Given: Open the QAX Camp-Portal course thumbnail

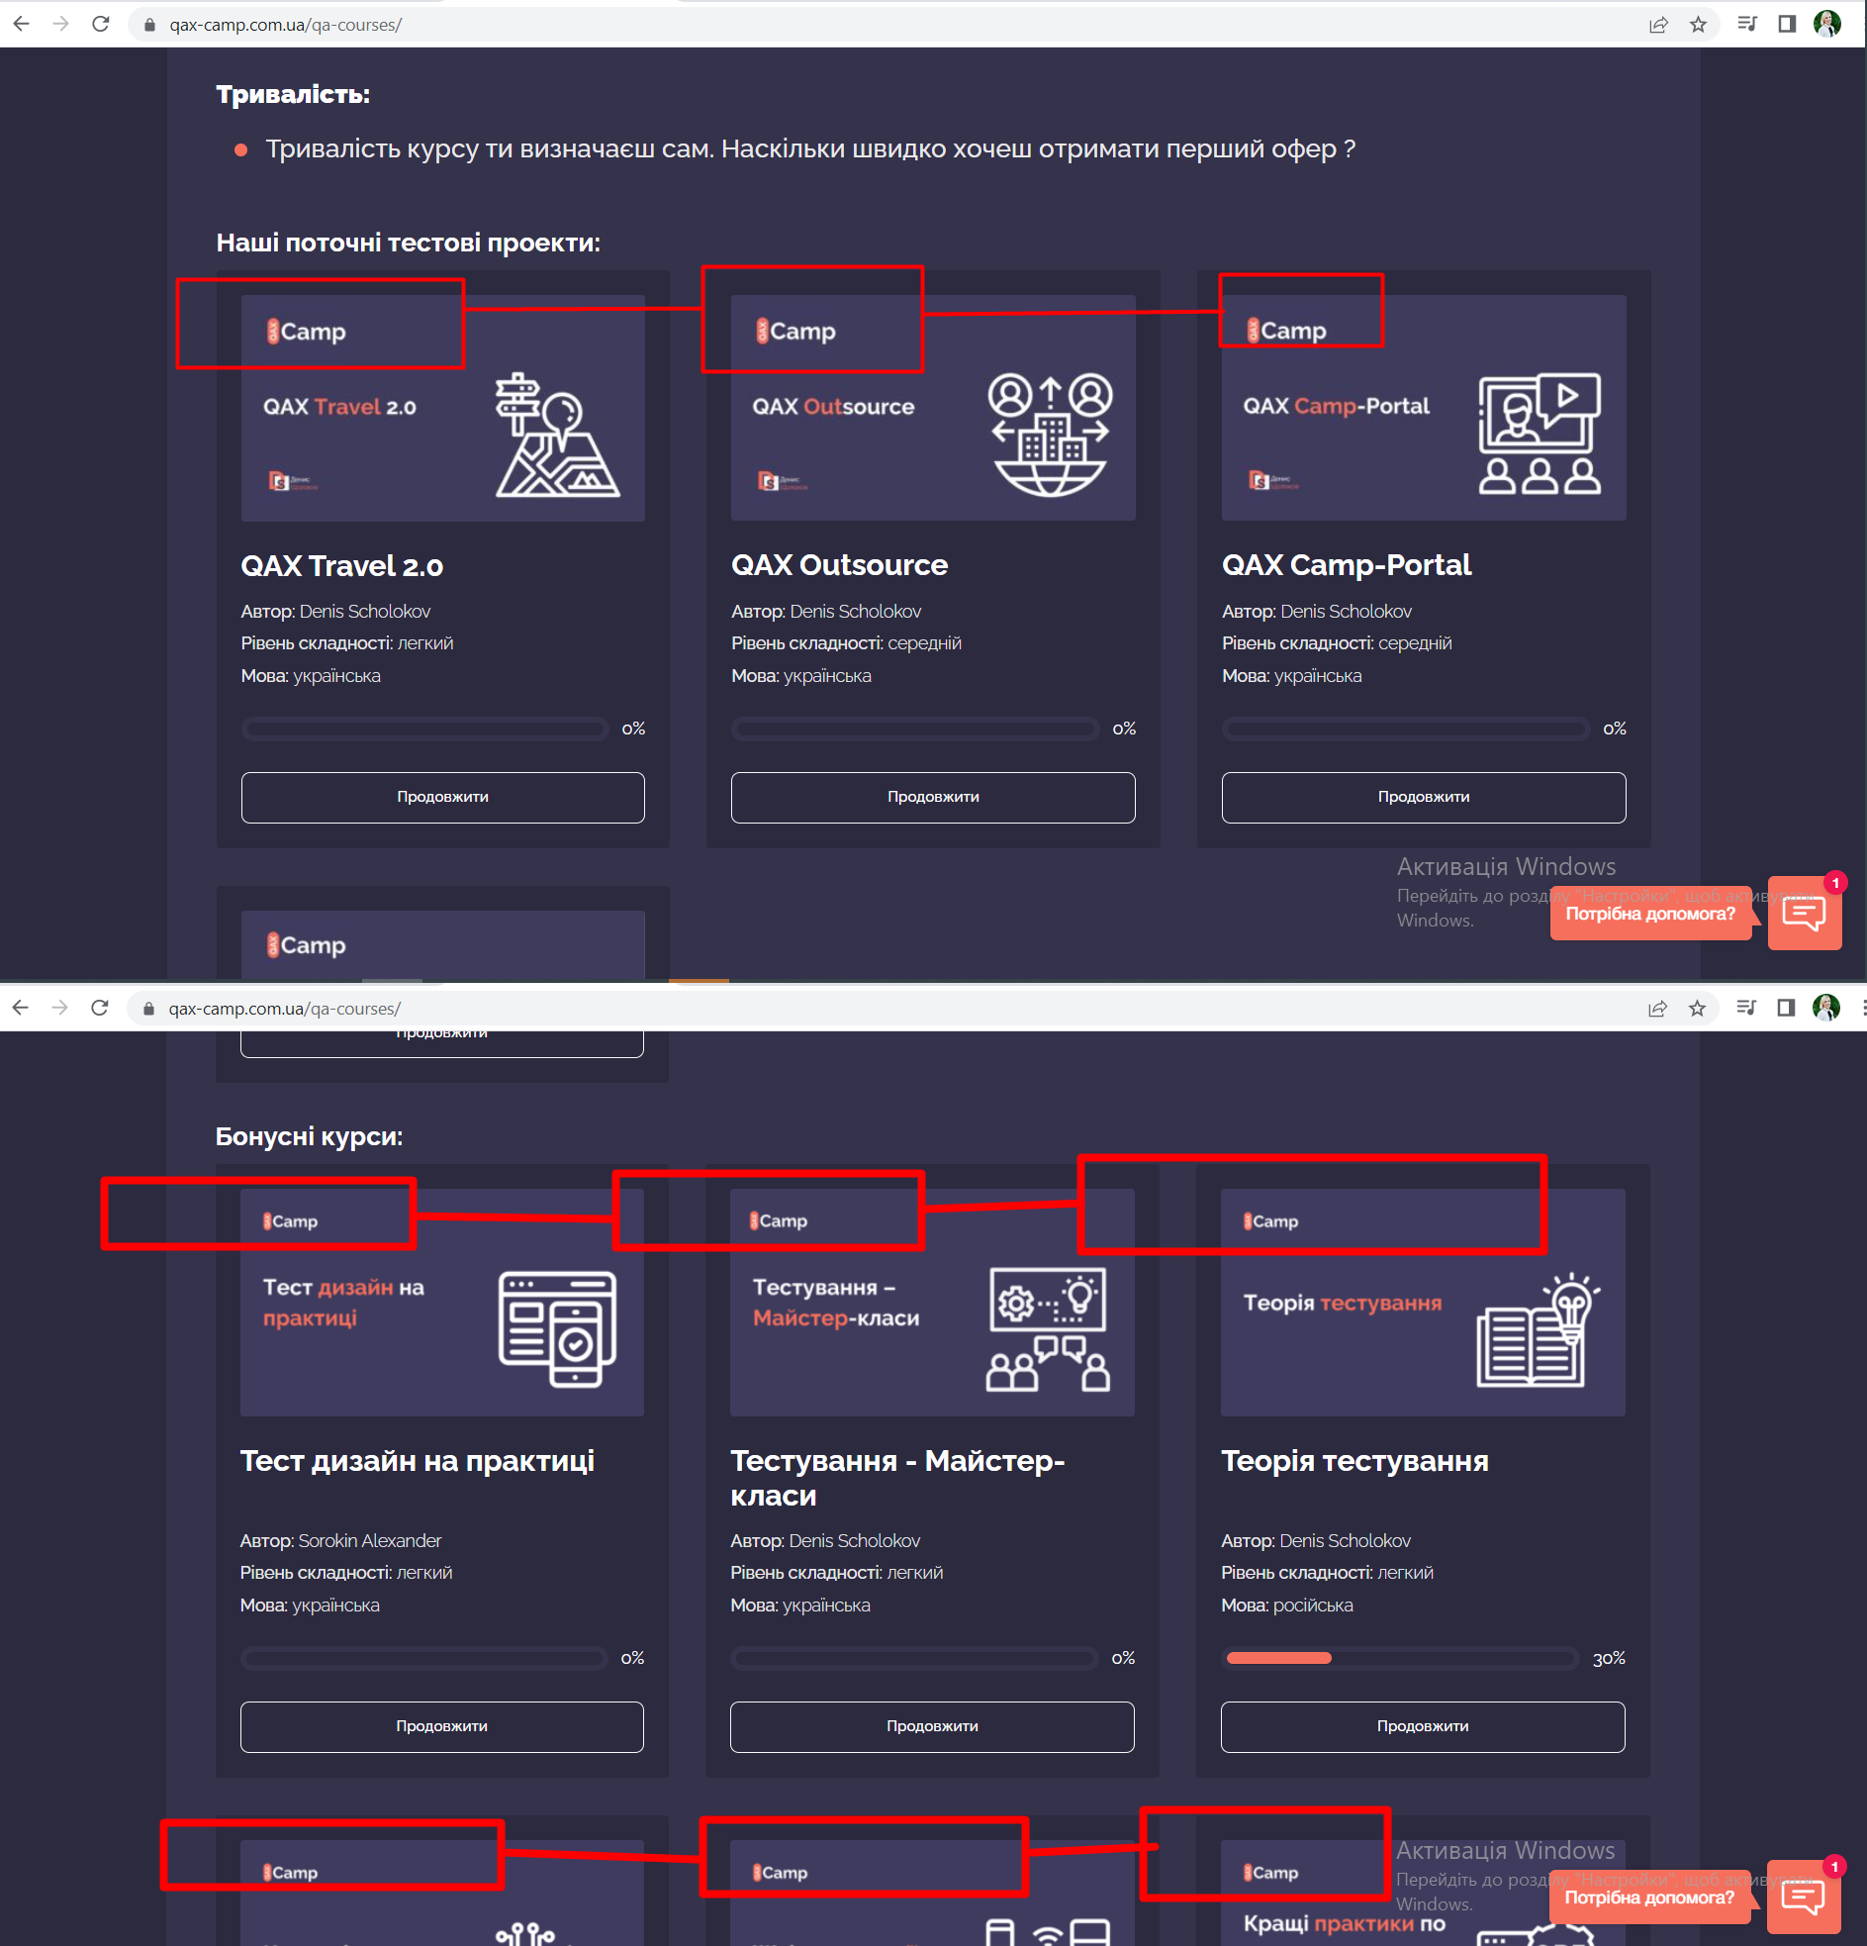Looking at the screenshot, I should 1423,409.
